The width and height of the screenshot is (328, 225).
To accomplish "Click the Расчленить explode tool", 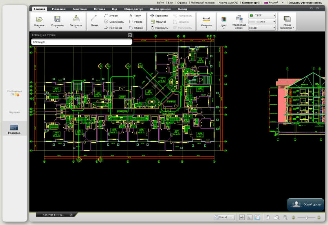I will 182,28.
